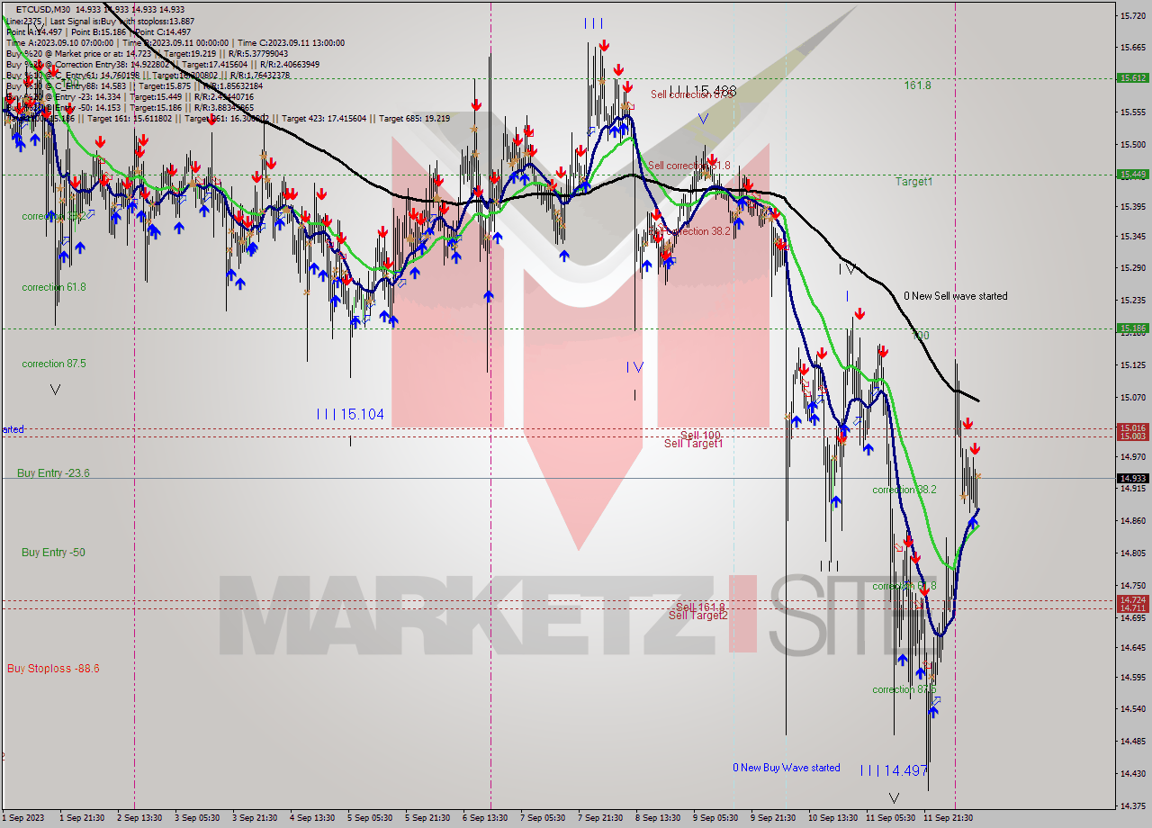Click the 15.500 price axis value
Image resolution: width=1152 pixels, height=828 pixels.
(1132, 144)
